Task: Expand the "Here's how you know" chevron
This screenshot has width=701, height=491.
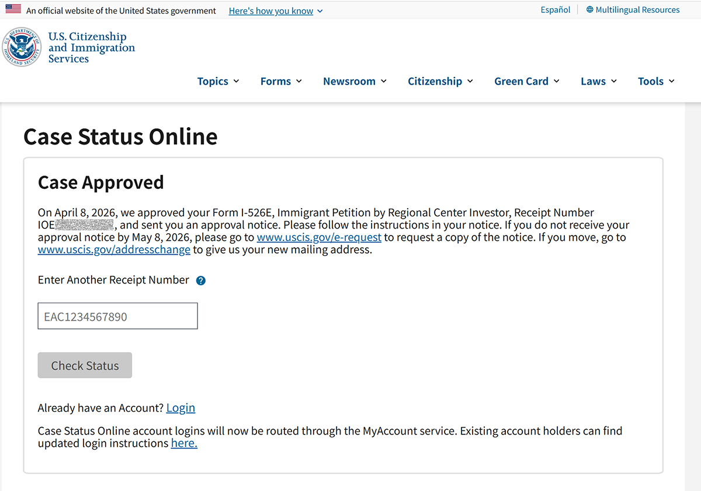Action: [320, 11]
